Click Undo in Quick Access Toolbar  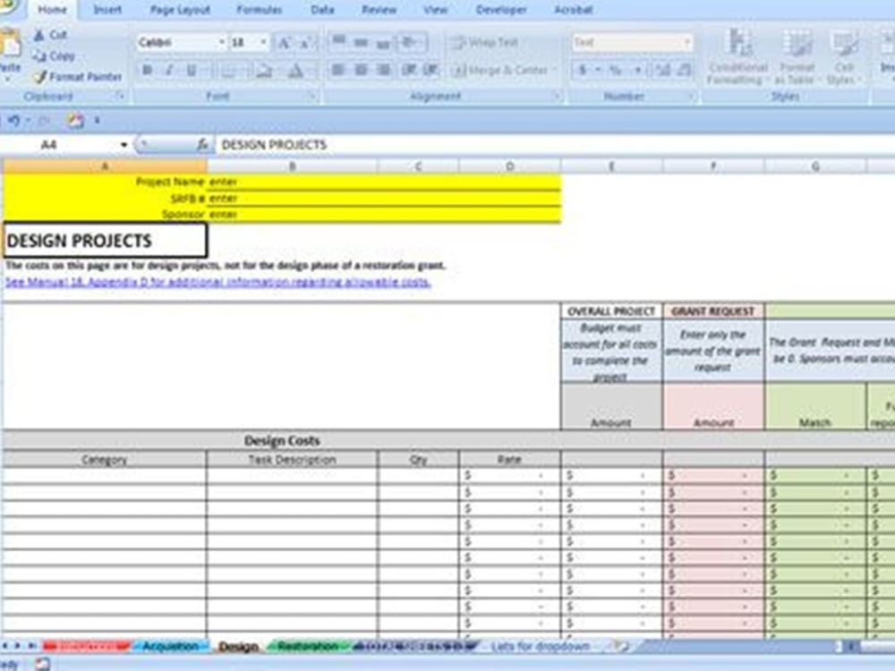click(13, 121)
